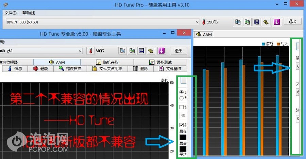Click purple down-arrow icon in v3.10 toolbar
This screenshot has height=159, width=306.
point(277,22)
